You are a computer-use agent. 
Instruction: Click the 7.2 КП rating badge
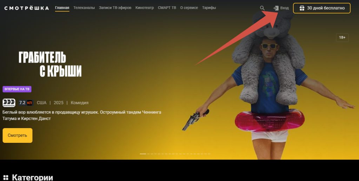tap(26, 103)
